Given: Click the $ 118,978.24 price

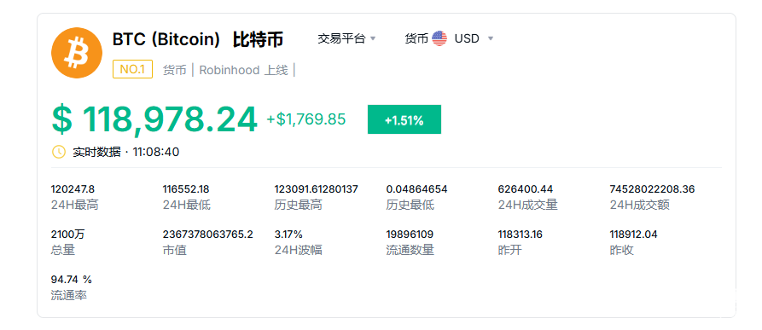Looking at the screenshot, I should tap(154, 119).
